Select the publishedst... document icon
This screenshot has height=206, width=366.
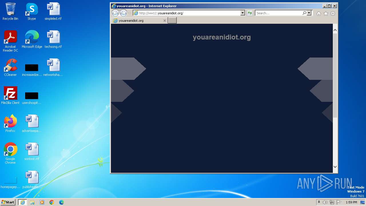(x=32, y=180)
